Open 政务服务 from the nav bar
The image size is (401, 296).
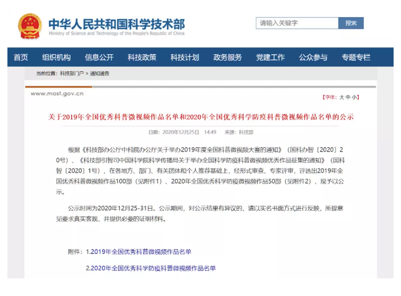228,57
